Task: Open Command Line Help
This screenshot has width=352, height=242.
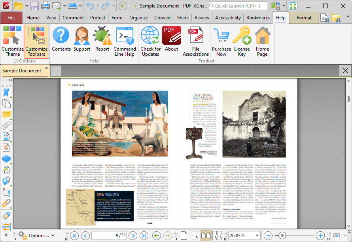Action: [125, 41]
